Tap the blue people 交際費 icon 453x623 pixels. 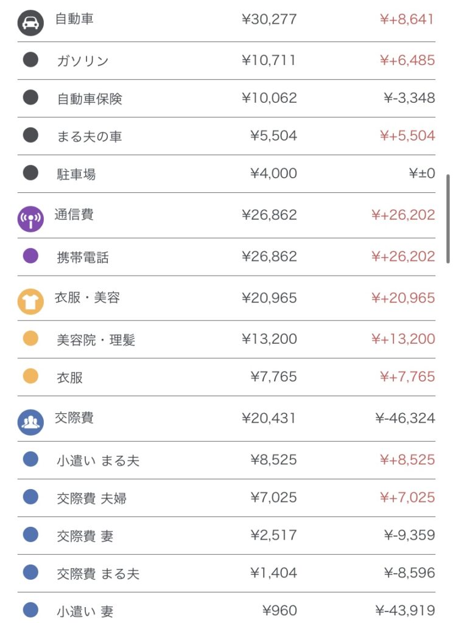(x=30, y=422)
